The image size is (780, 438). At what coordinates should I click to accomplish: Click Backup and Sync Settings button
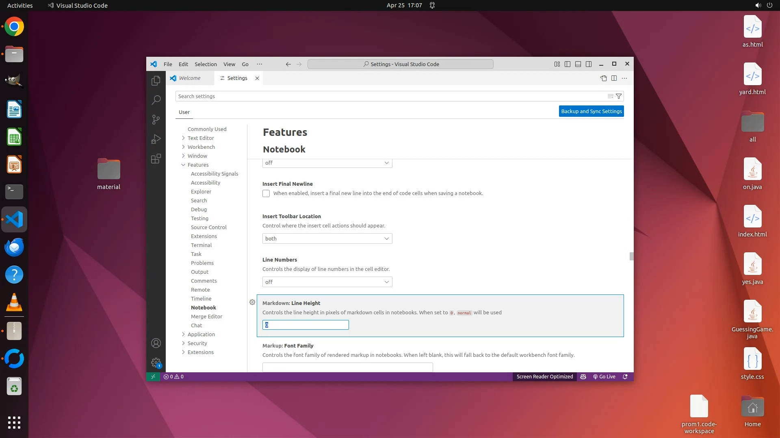pyautogui.click(x=591, y=111)
